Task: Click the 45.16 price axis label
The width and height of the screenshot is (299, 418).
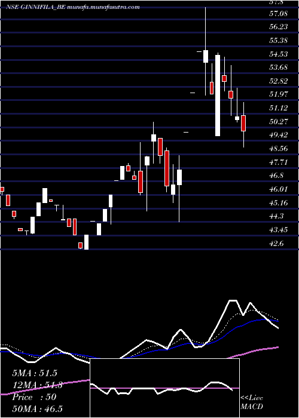Action: (279, 202)
